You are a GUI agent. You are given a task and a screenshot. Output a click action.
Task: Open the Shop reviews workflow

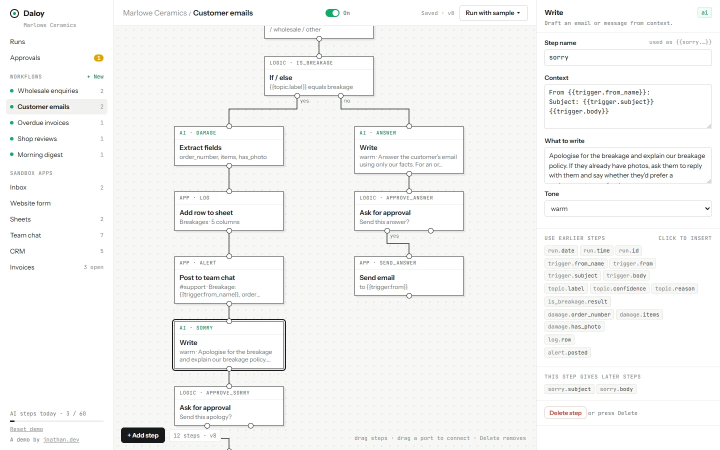click(x=56, y=138)
